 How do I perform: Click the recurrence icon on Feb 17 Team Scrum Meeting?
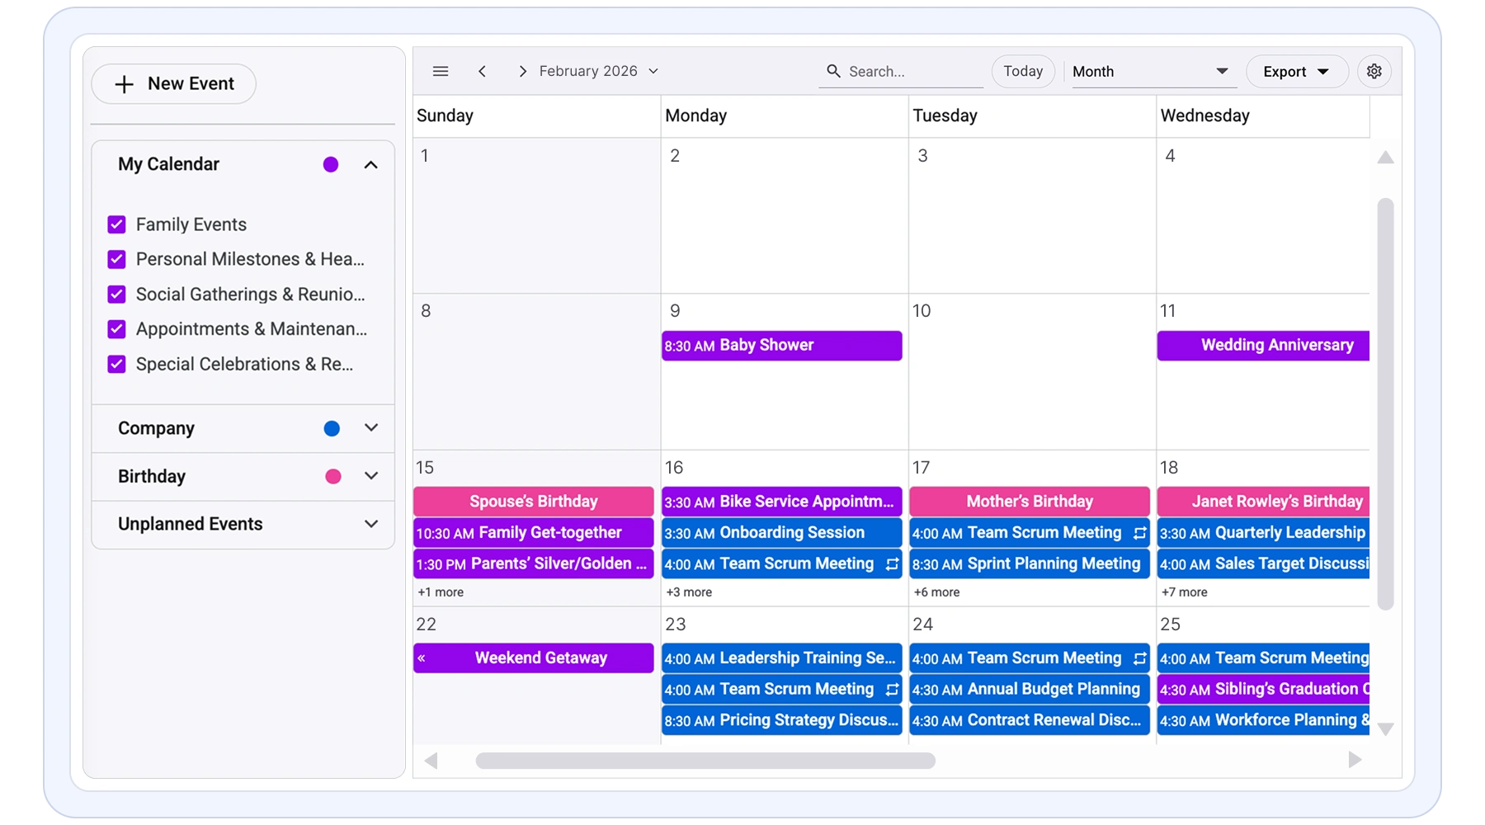(x=1138, y=533)
